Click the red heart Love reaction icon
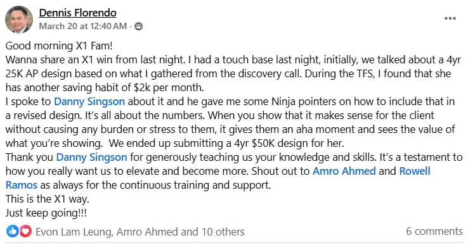The width and height of the screenshot is (468, 245). coord(25,231)
